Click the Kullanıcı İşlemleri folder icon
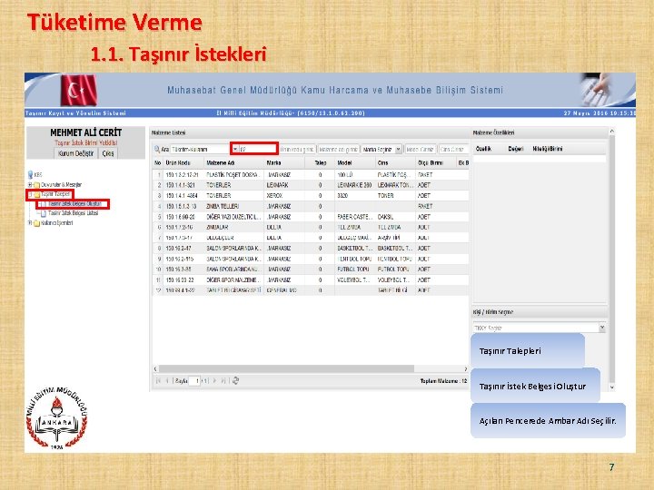The height and width of the screenshot is (490, 654). point(36,223)
